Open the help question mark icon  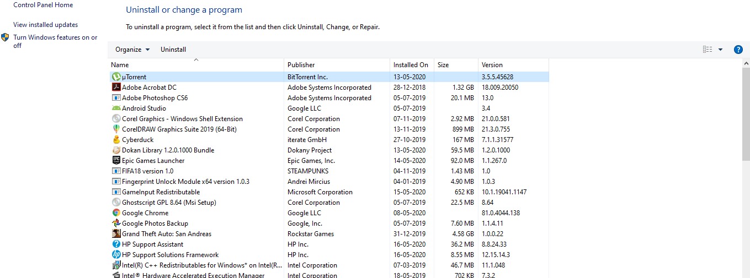coord(738,50)
